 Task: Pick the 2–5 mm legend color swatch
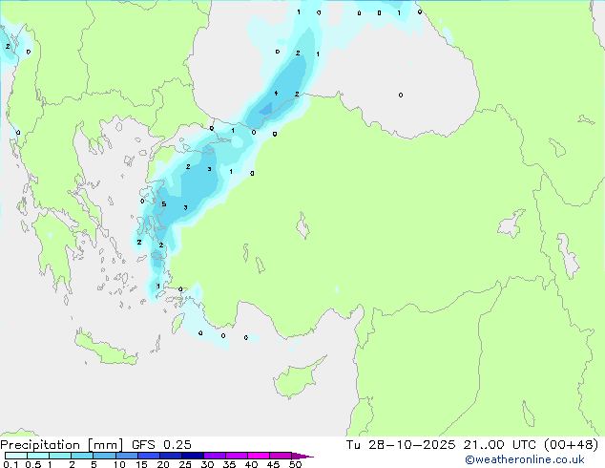click(x=82, y=456)
